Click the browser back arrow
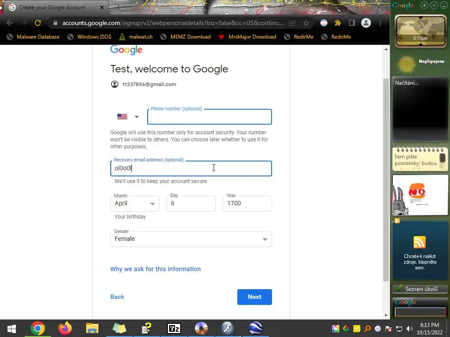The width and height of the screenshot is (450, 337). click(10, 23)
